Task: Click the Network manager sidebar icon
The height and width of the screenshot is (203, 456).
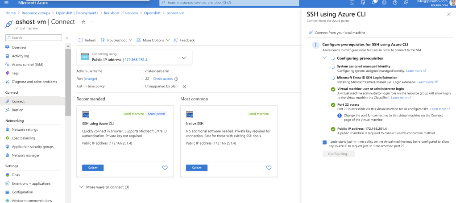Action: (7, 155)
